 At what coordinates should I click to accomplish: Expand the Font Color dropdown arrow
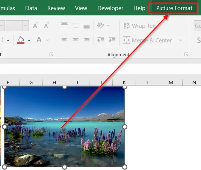(47, 40)
